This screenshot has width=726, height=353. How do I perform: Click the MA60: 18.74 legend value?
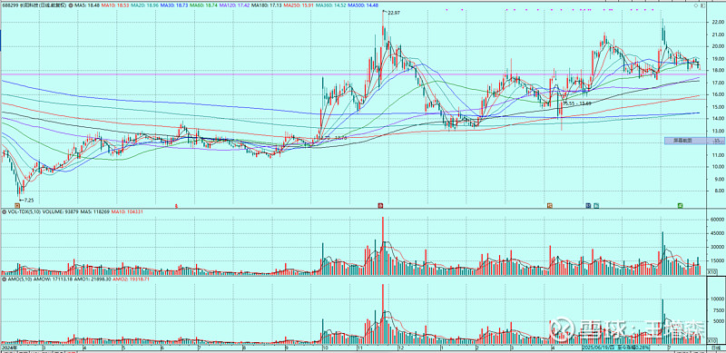[203, 5]
